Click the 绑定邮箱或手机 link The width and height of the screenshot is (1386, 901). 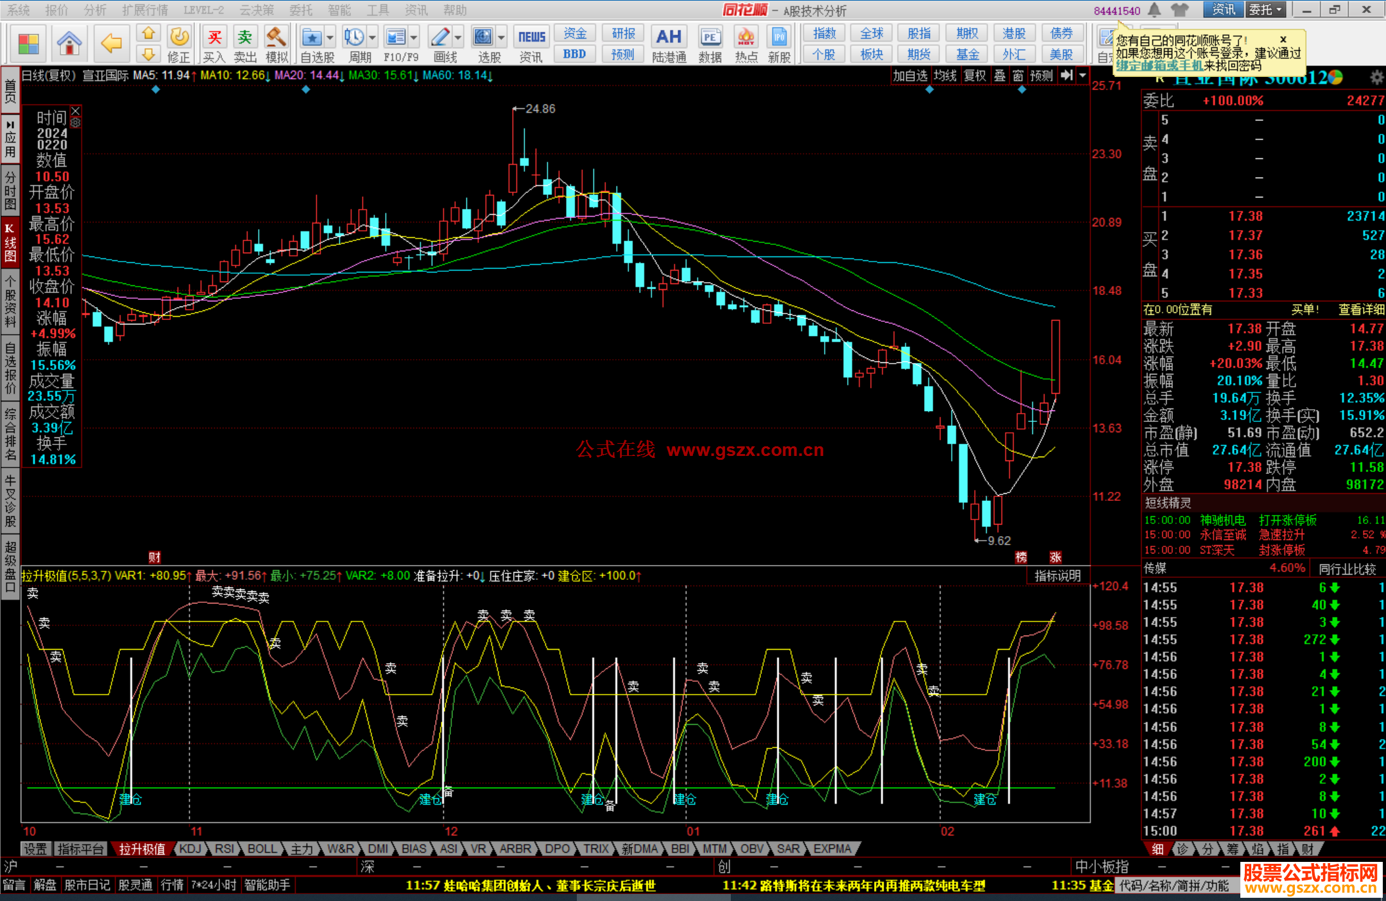[x=1159, y=65]
